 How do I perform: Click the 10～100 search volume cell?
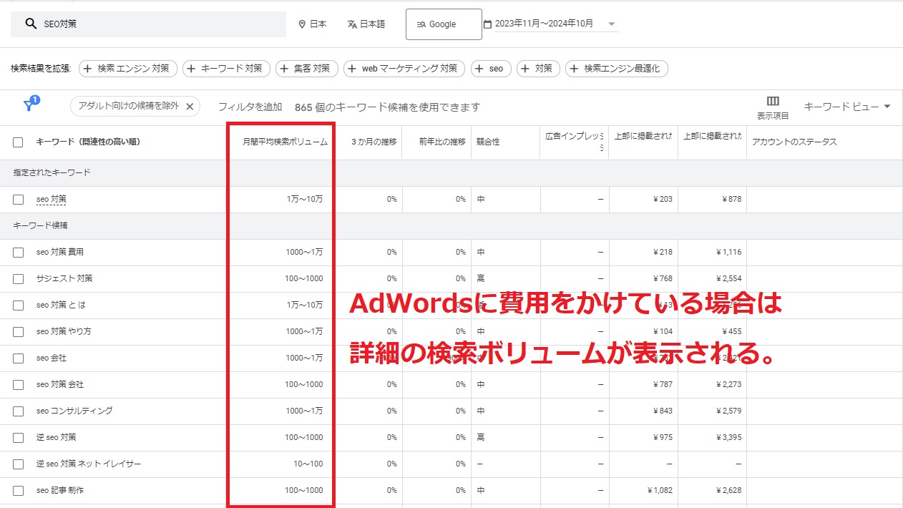click(308, 464)
